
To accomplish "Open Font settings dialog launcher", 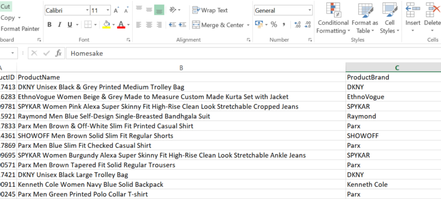I will (128, 40).
